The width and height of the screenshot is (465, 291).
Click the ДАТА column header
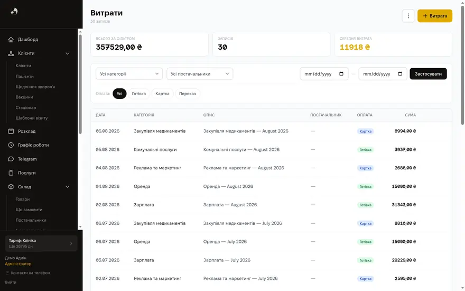[x=100, y=115]
